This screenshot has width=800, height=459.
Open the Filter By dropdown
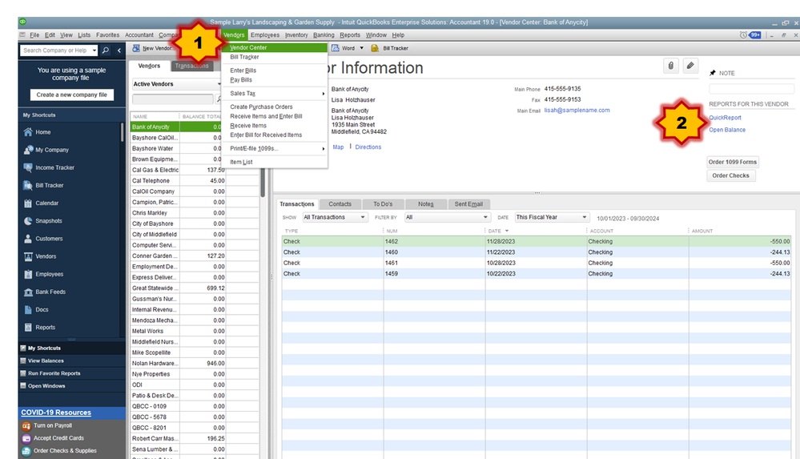pos(447,218)
